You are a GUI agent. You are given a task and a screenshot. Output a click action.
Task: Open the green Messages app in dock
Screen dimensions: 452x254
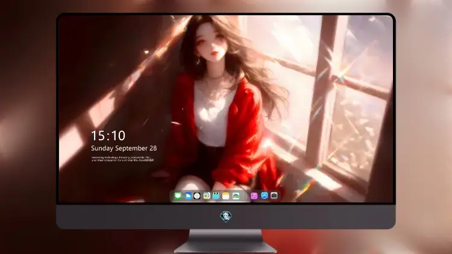click(178, 196)
